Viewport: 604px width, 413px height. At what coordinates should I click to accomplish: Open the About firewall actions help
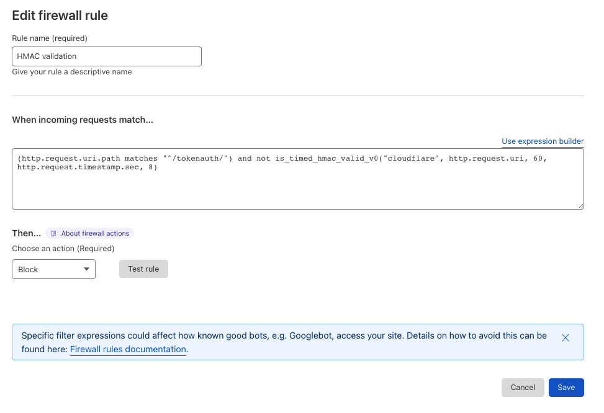coord(95,234)
